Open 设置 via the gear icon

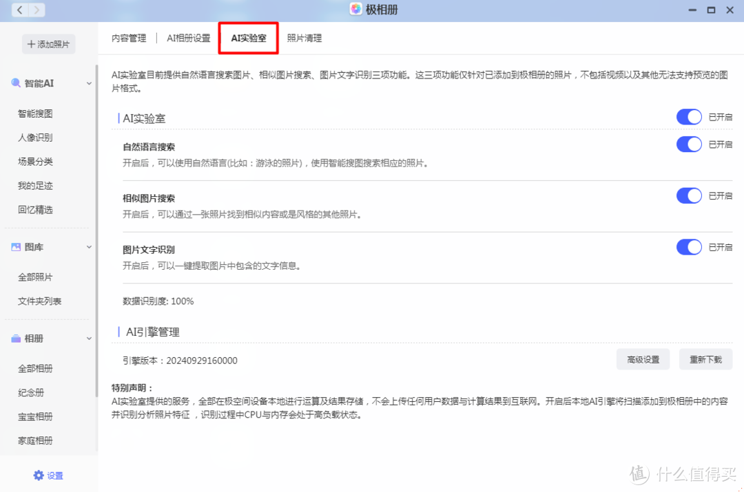coord(38,475)
